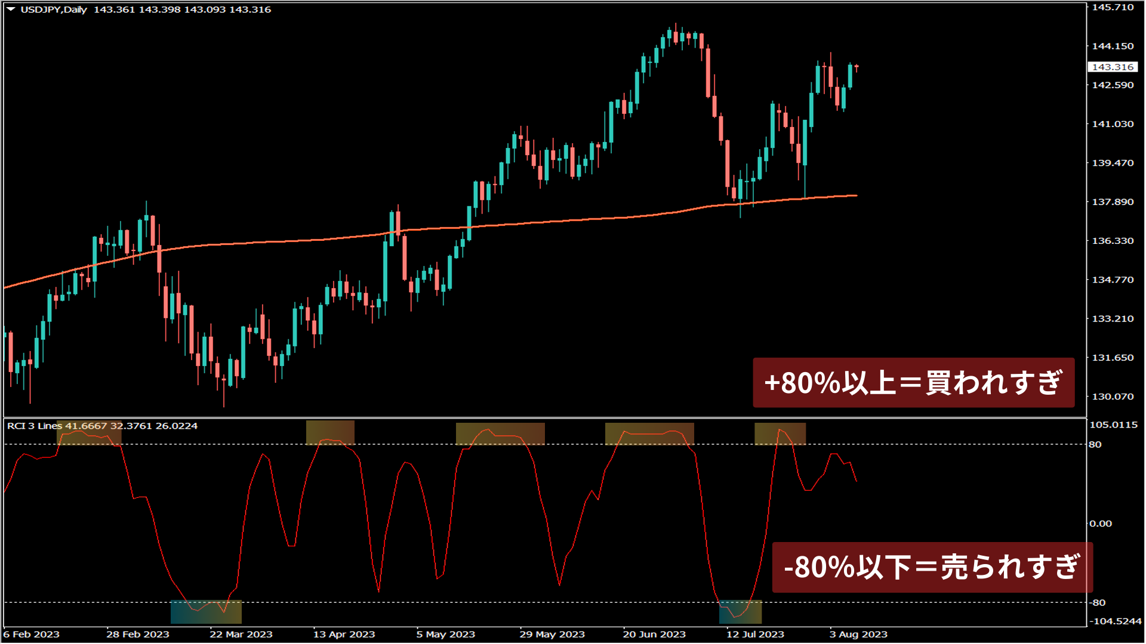Screen dimensions: 1146x644
Task: Click the 20 Jun 2023 date label
Action: [654, 634]
